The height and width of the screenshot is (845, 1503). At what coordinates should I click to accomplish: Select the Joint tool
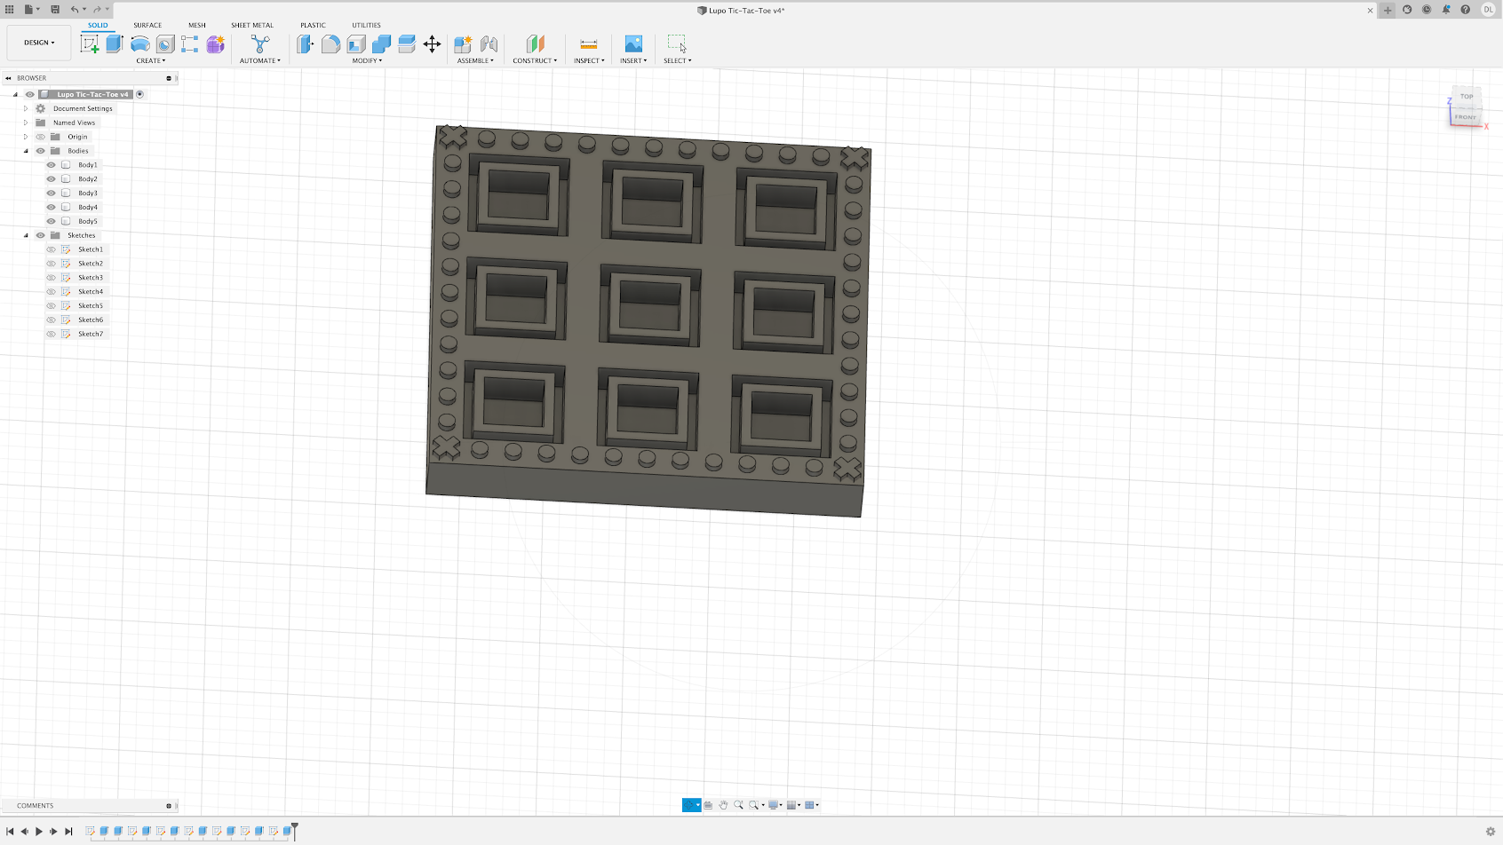pyautogui.click(x=489, y=44)
